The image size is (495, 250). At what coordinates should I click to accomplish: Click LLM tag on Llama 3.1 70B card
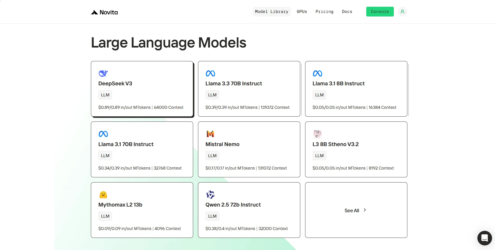coord(105,156)
